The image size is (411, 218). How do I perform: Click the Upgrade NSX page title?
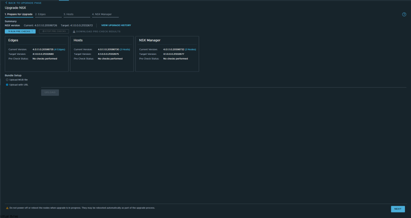pos(15,8)
